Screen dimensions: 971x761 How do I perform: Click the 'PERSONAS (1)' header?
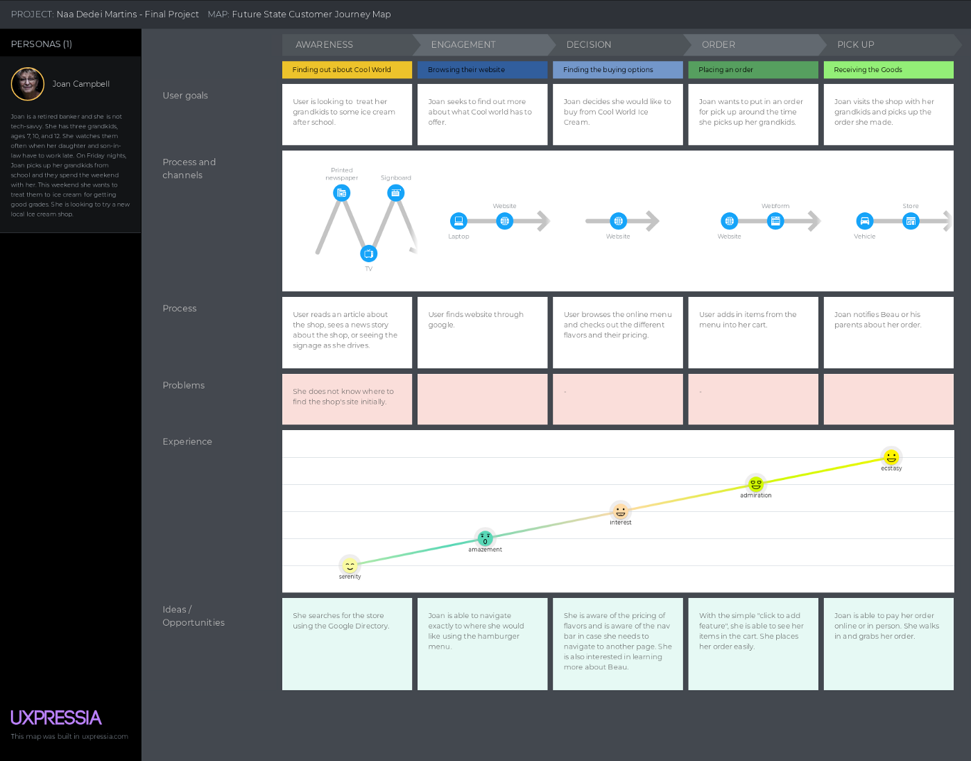point(42,44)
